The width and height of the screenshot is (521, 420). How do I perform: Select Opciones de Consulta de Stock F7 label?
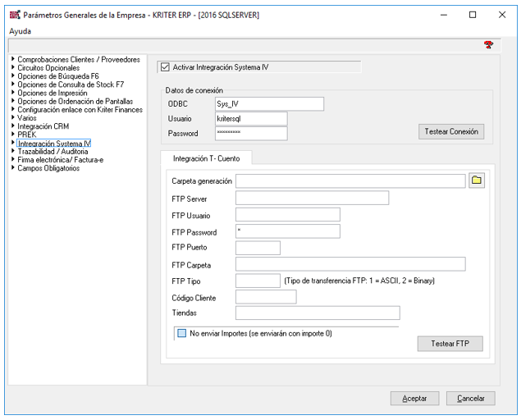pos(71,84)
